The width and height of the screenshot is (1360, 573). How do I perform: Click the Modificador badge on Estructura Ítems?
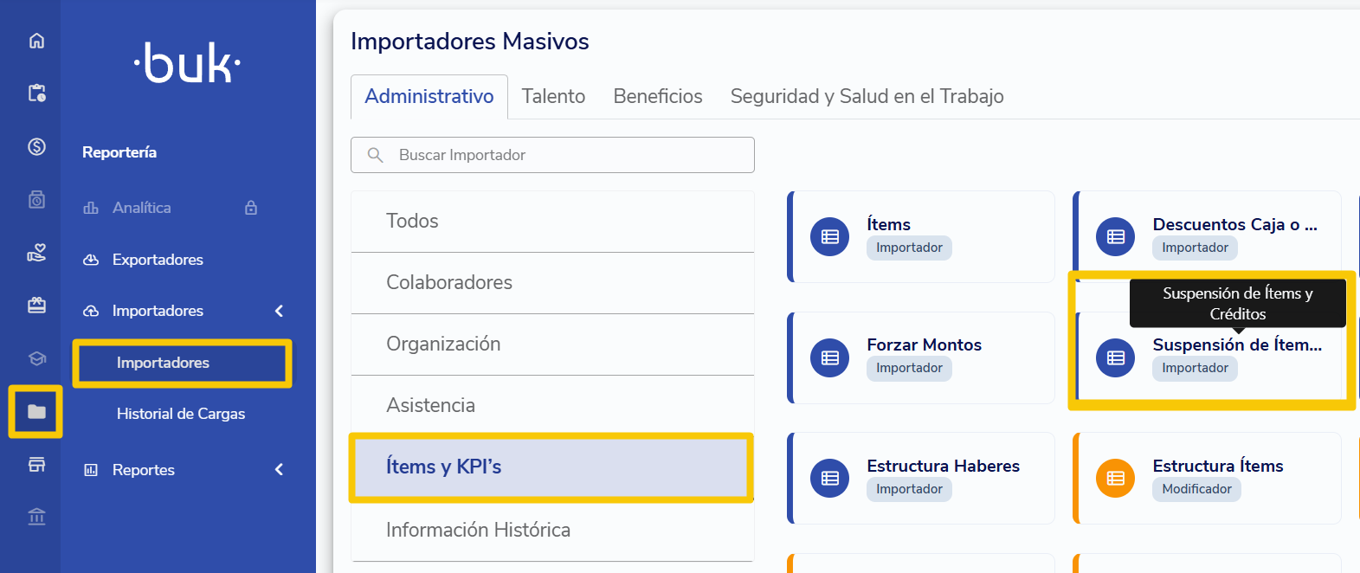click(1196, 489)
